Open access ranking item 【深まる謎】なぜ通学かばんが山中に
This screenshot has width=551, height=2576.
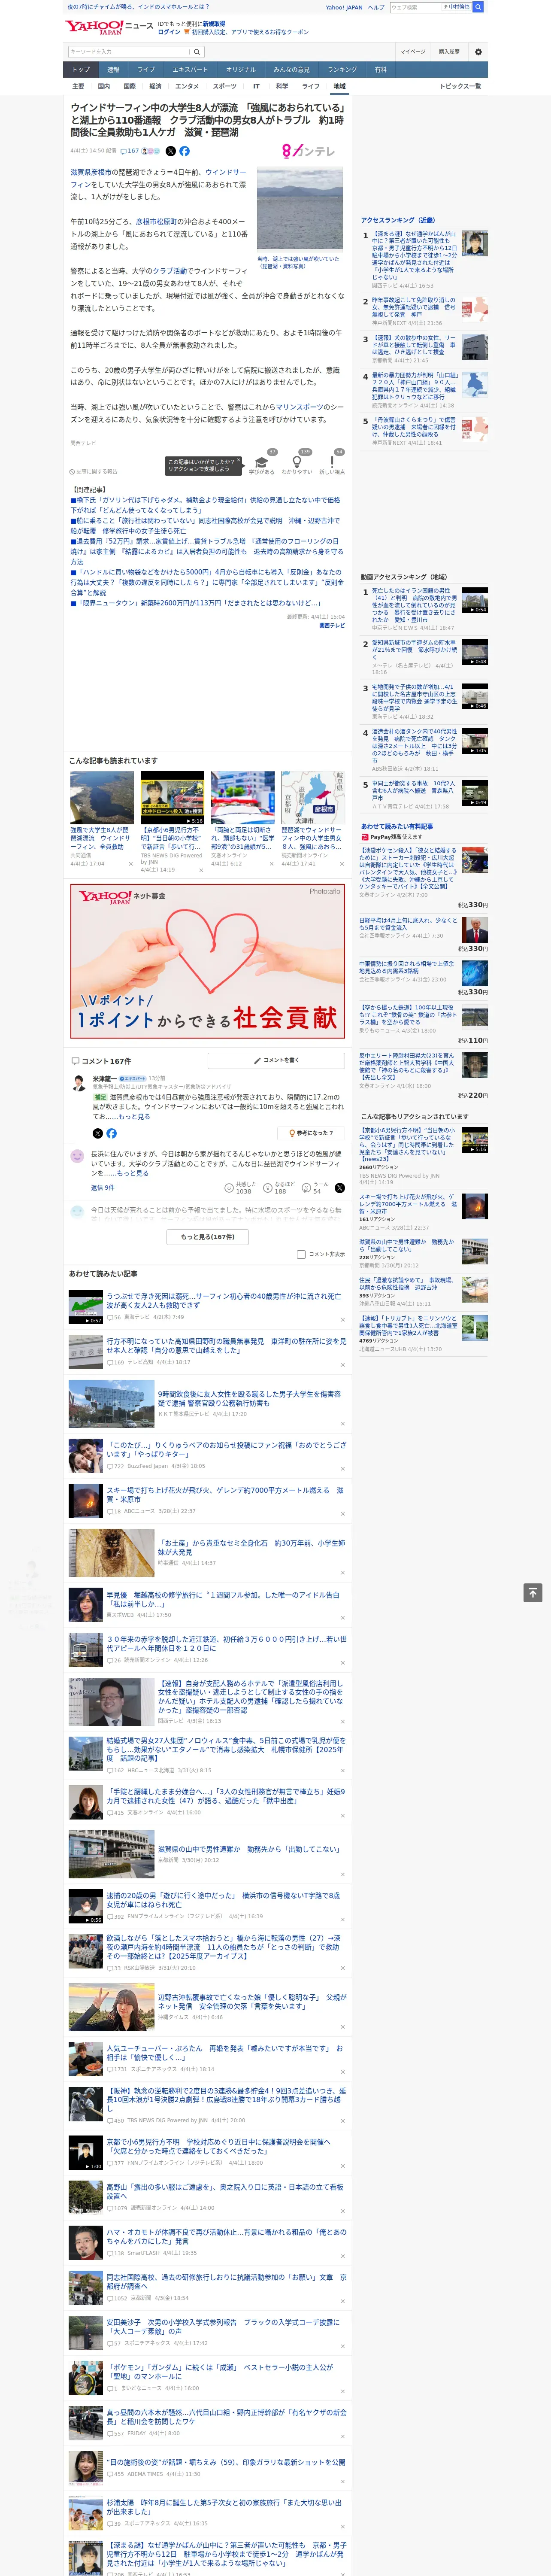point(414,255)
